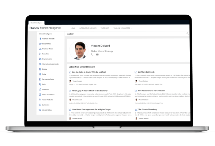Open article Let Them Eat Bonds
This screenshot has height=146, width=215.
point(146,72)
